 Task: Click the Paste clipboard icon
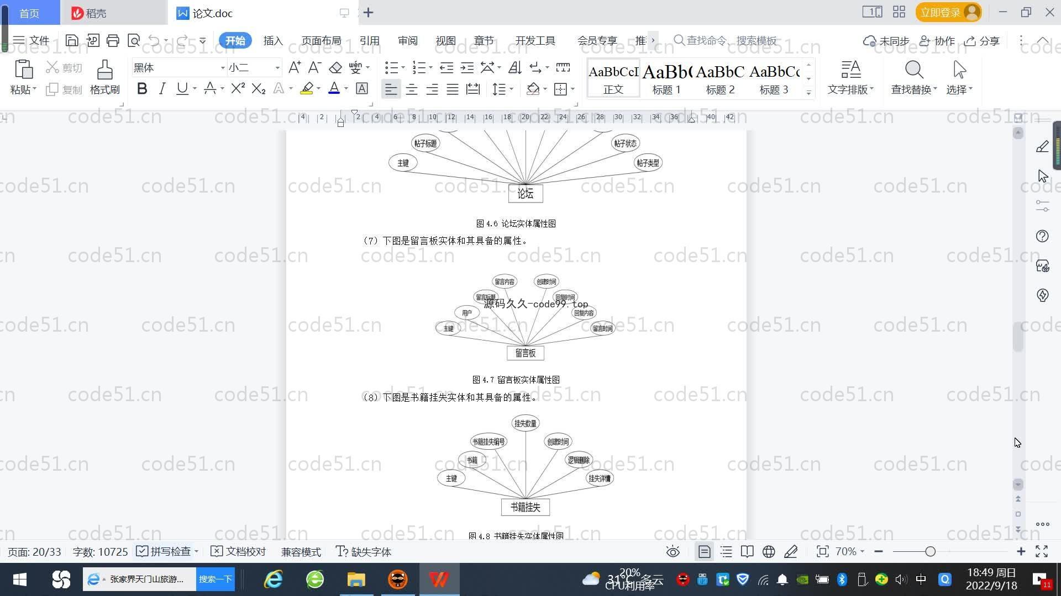pos(23,70)
